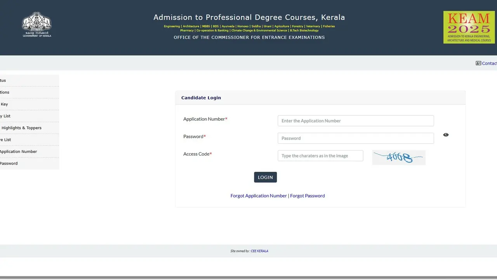Toggle password visibility with the eye icon
497x280 pixels.
pyautogui.click(x=445, y=135)
